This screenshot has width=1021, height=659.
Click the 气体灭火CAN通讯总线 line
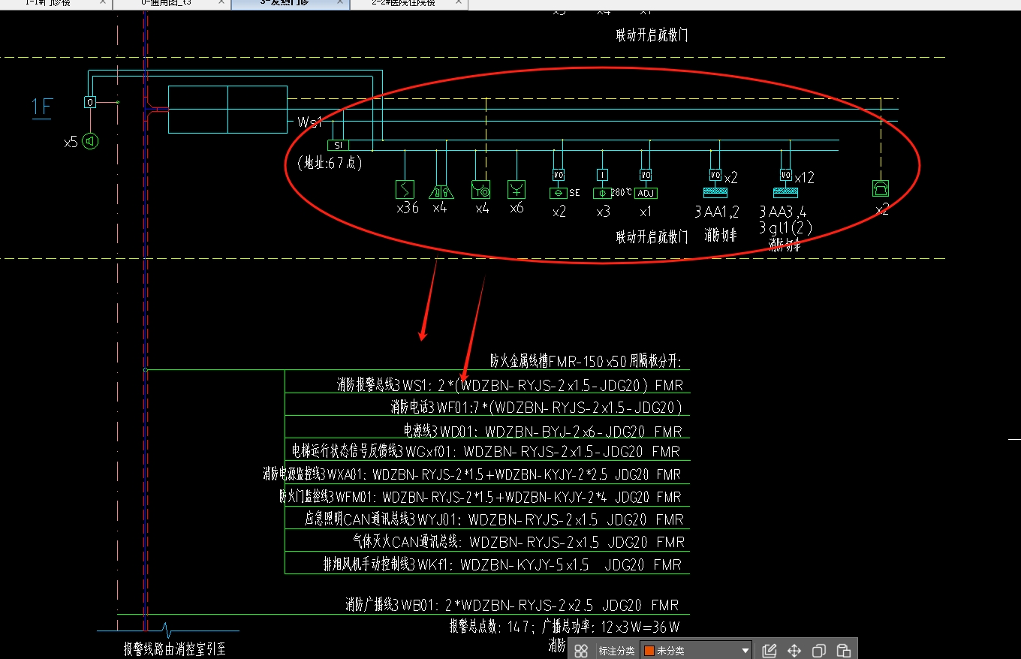click(x=518, y=542)
